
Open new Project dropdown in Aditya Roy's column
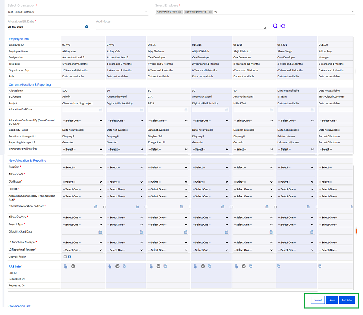click(336, 189)
